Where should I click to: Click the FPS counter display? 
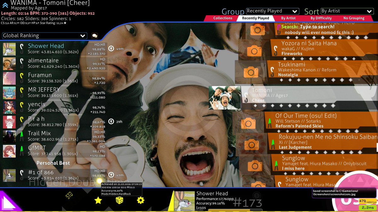[x=367, y=201]
